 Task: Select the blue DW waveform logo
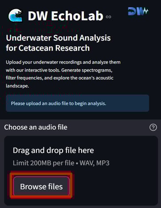pyautogui.click(x=138, y=11)
